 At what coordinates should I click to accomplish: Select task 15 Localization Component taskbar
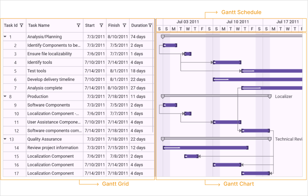coord(191,156)
